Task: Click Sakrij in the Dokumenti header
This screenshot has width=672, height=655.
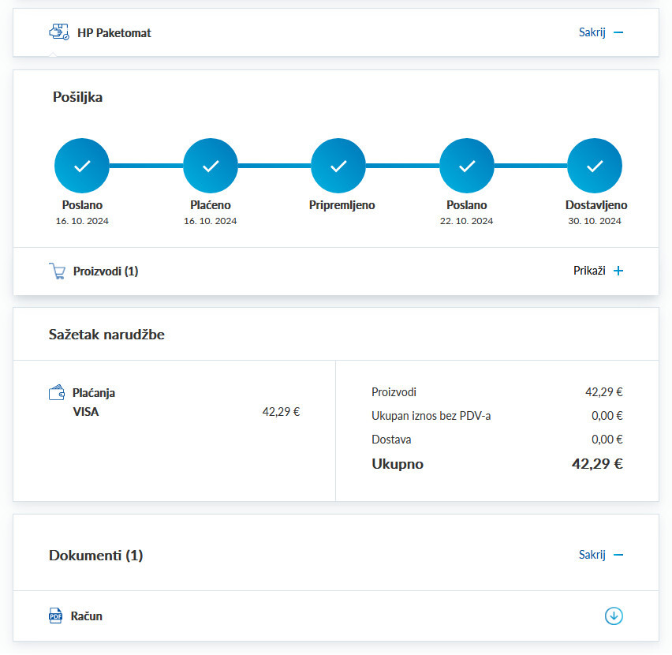Action: pyautogui.click(x=592, y=555)
